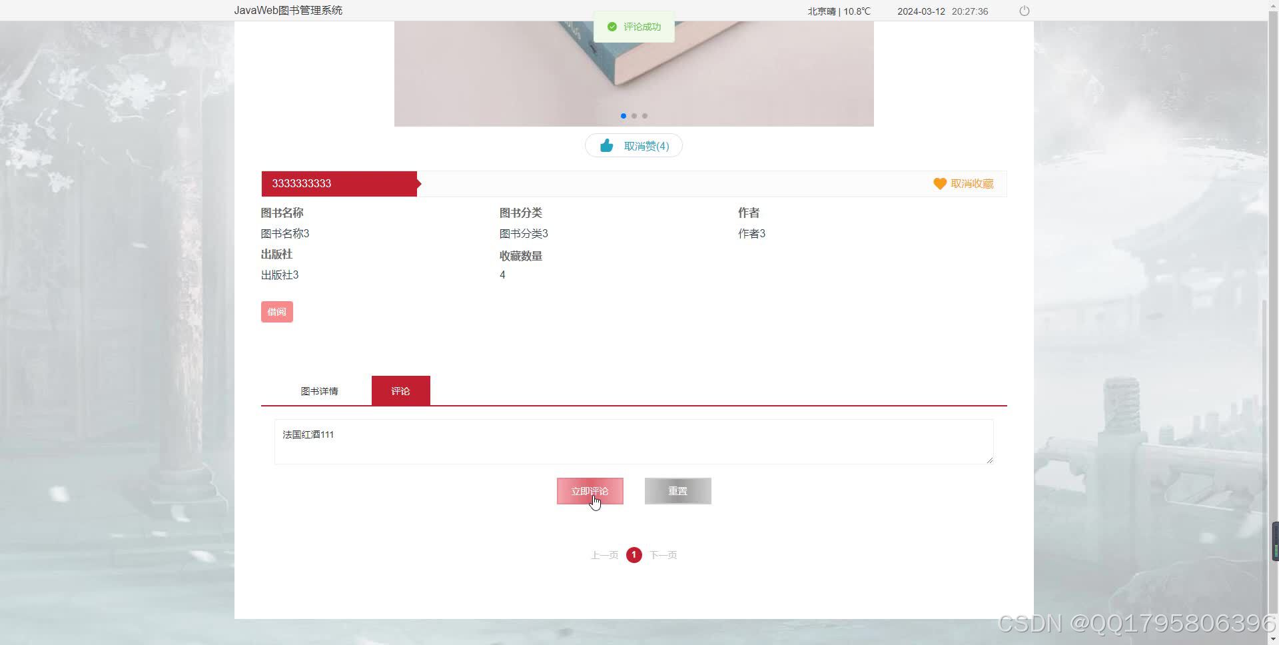Unfavorite the book via 取消收藏
The width and height of the screenshot is (1279, 645).
[x=971, y=184]
